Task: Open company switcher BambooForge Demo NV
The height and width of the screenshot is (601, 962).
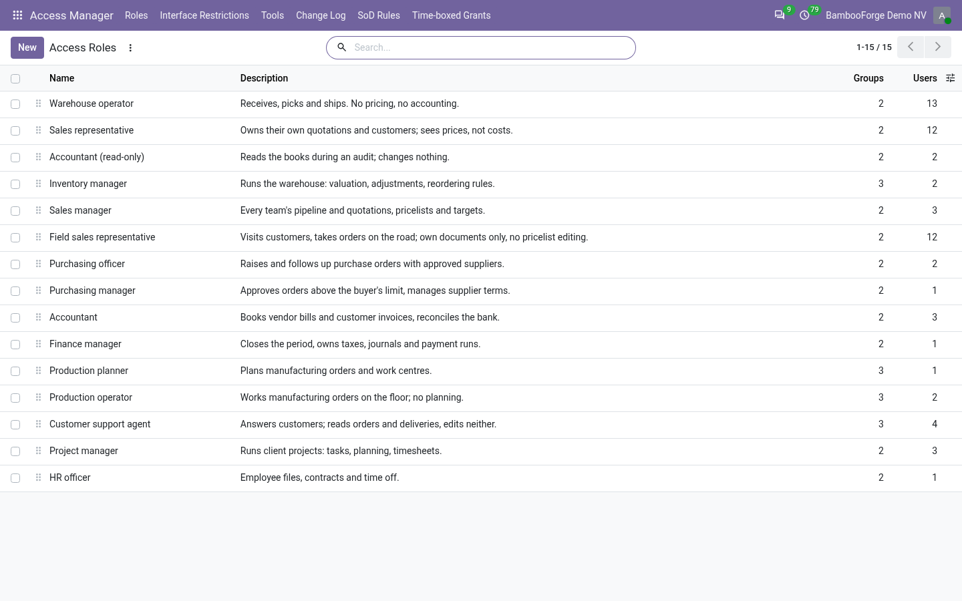Action: pos(876,15)
